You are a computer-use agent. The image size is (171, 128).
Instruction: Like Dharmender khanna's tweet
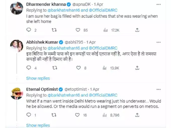(78, 30)
